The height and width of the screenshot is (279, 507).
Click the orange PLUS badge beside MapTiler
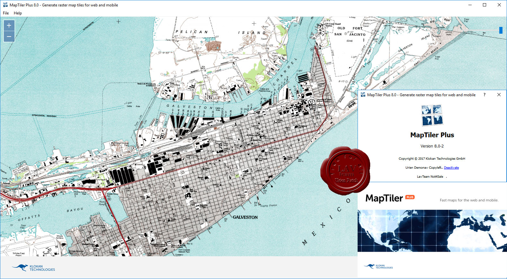410,197
